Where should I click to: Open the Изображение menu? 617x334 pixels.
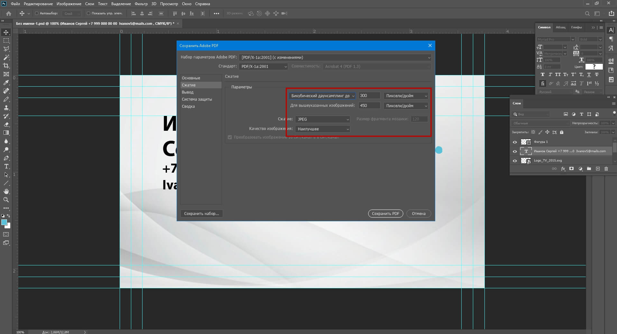[x=69, y=4]
